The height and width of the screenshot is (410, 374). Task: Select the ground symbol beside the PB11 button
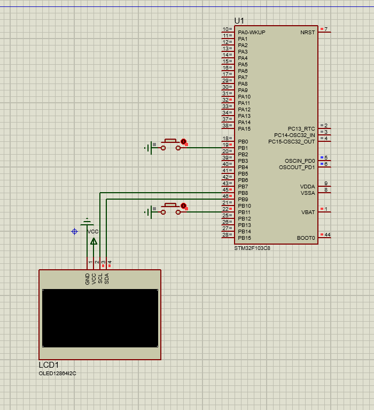(148, 212)
